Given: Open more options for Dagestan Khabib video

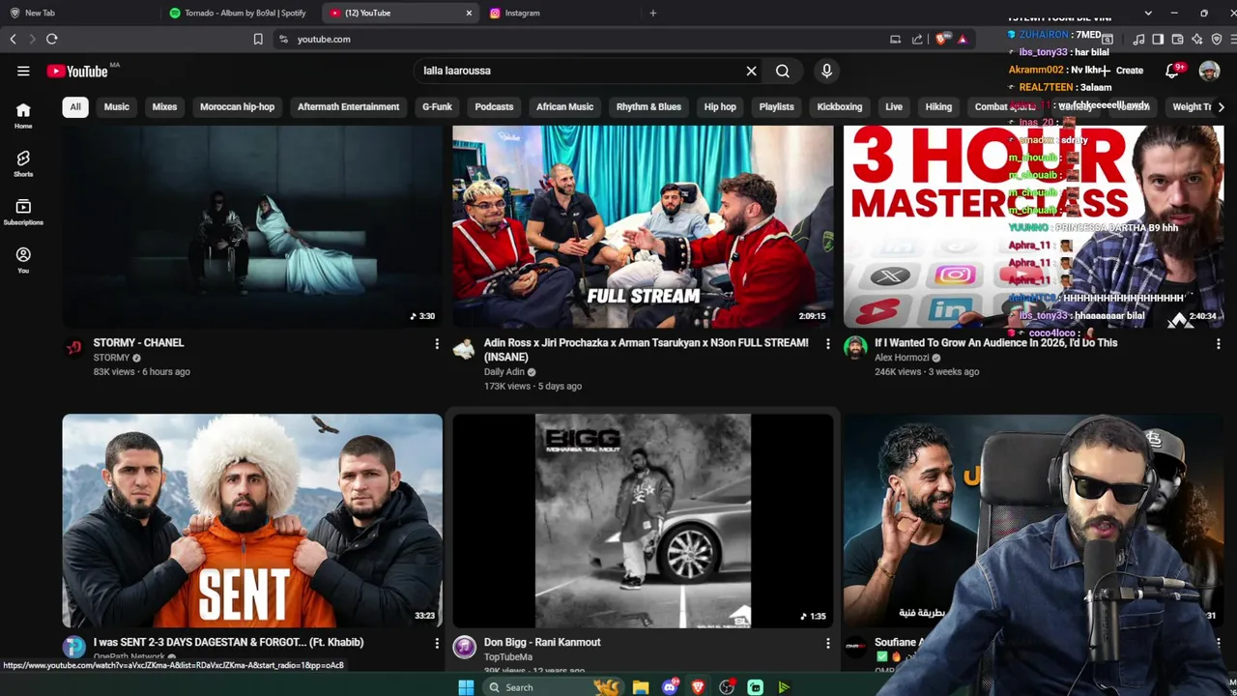Looking at the screenshot, I should click(x=437, y=644).
